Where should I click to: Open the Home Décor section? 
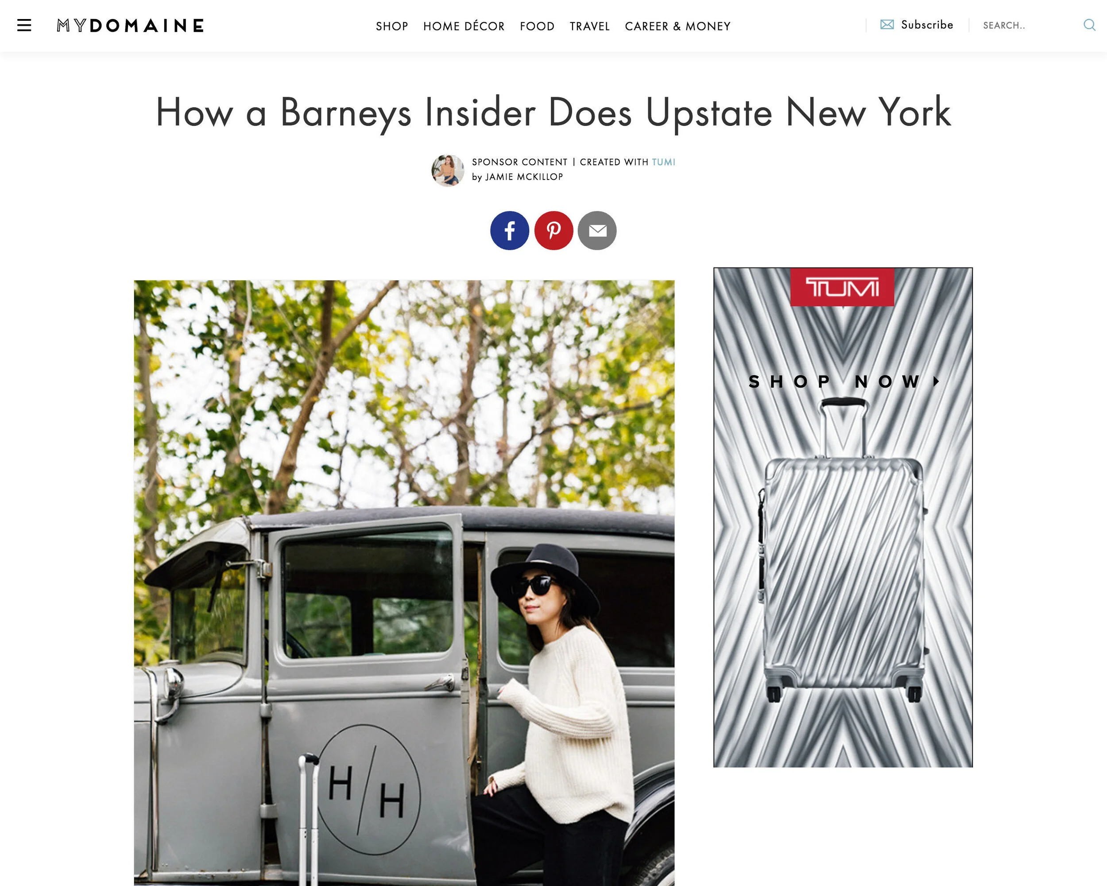coord(464,26)
